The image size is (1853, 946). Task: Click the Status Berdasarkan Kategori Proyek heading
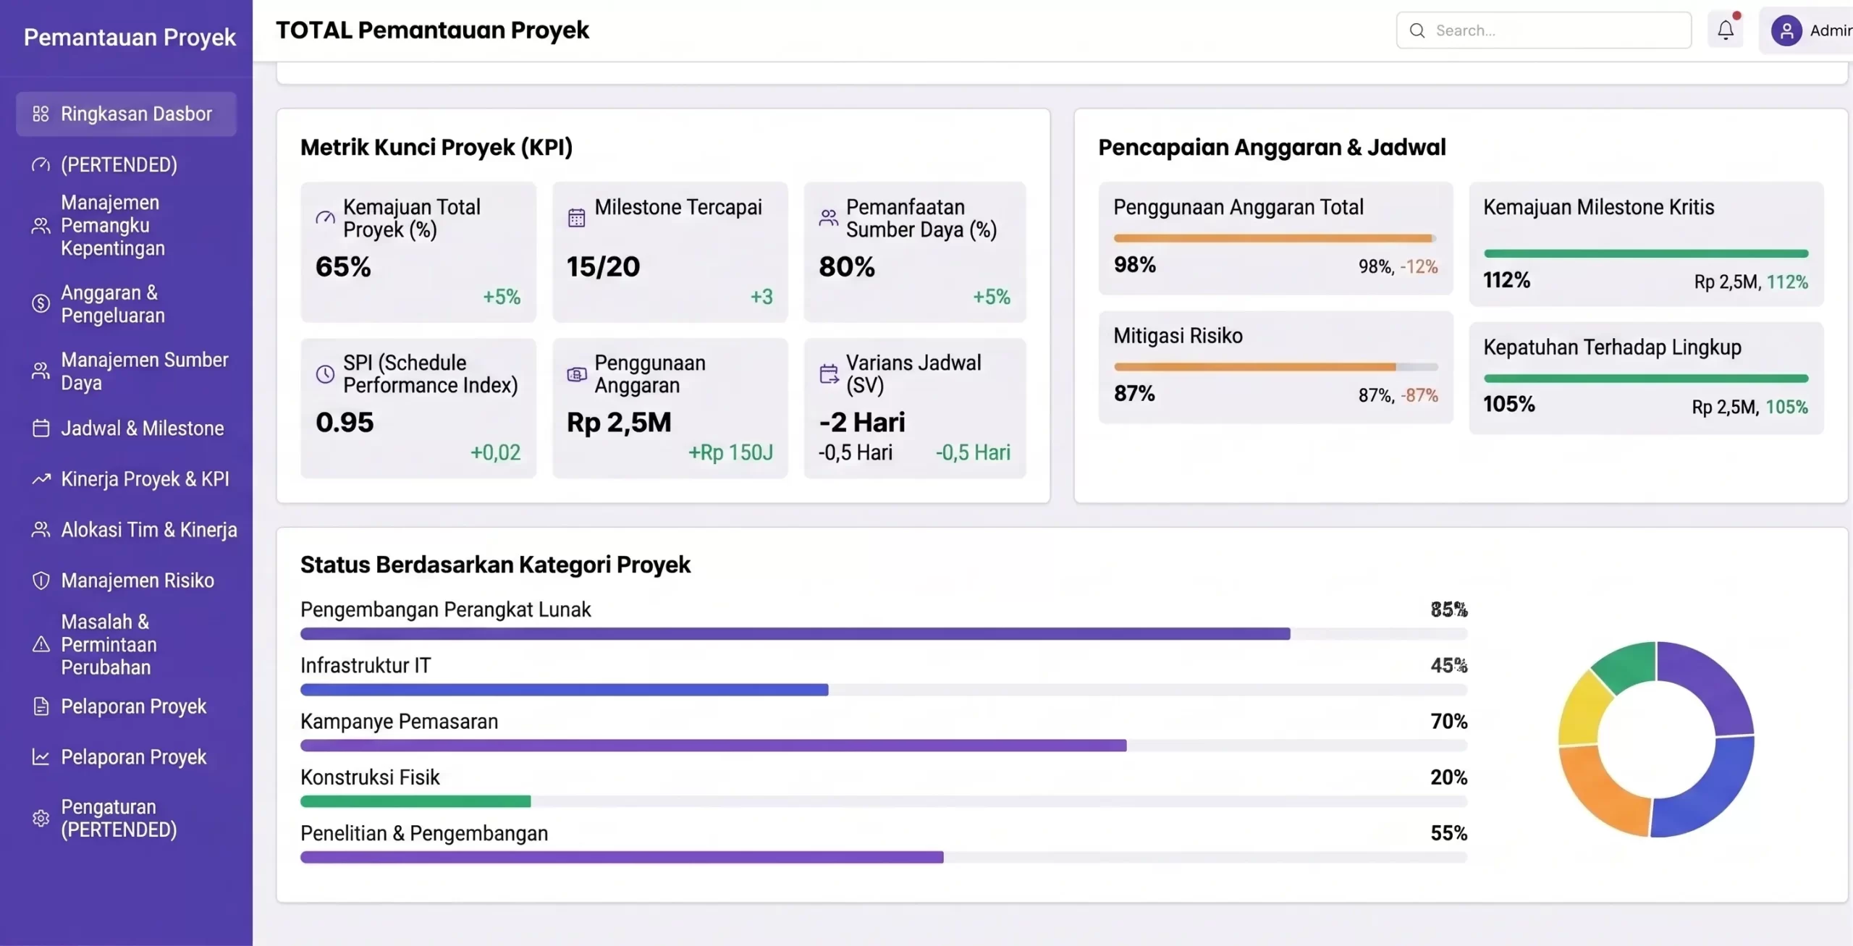(495, 565)
